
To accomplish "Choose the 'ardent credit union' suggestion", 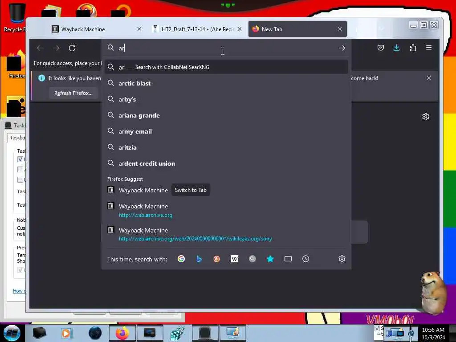I will point(226,163).
